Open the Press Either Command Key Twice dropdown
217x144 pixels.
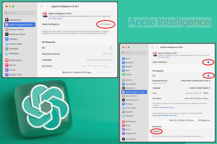pos(196,81)
